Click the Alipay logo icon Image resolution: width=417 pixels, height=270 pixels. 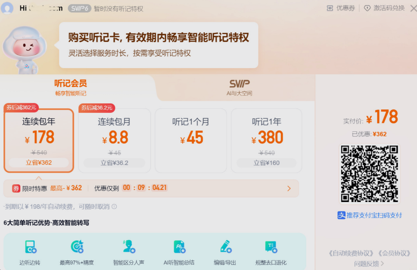[x=341, y=215]
